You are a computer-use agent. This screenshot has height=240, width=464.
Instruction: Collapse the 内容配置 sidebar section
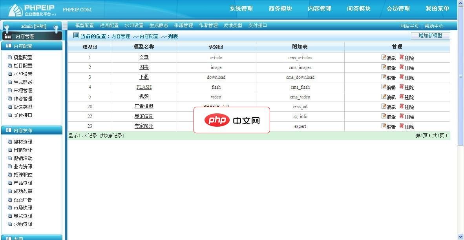pyautogui.click(x=31, y=46)
